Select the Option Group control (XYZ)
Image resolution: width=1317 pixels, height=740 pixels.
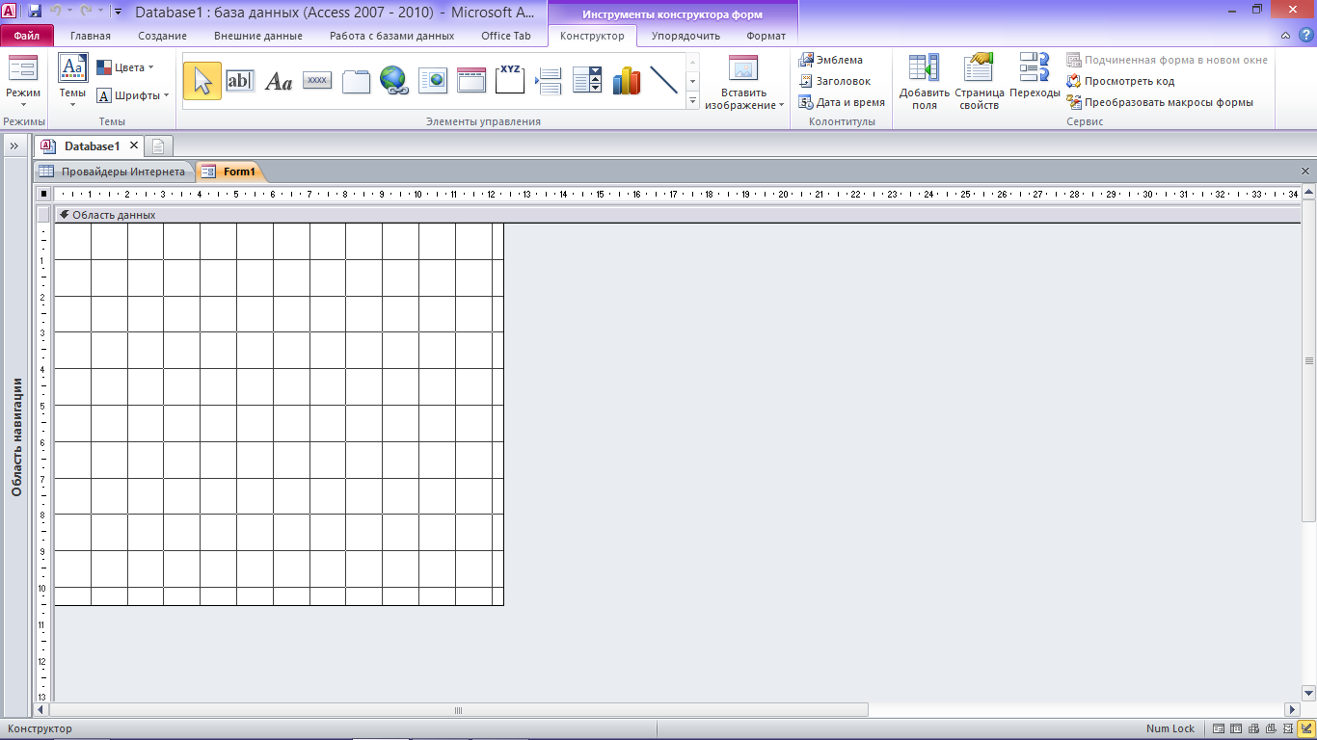coord(510,81)
